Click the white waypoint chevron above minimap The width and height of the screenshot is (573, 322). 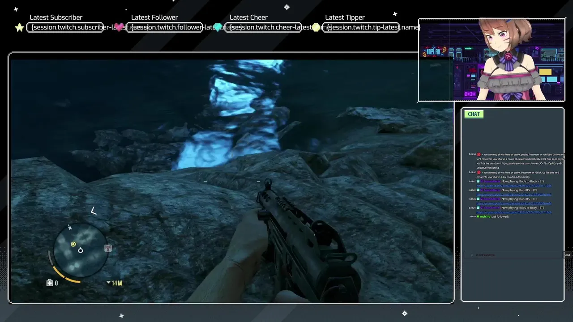94,211
